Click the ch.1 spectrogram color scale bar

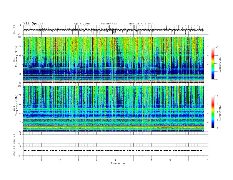click(213, 63)
